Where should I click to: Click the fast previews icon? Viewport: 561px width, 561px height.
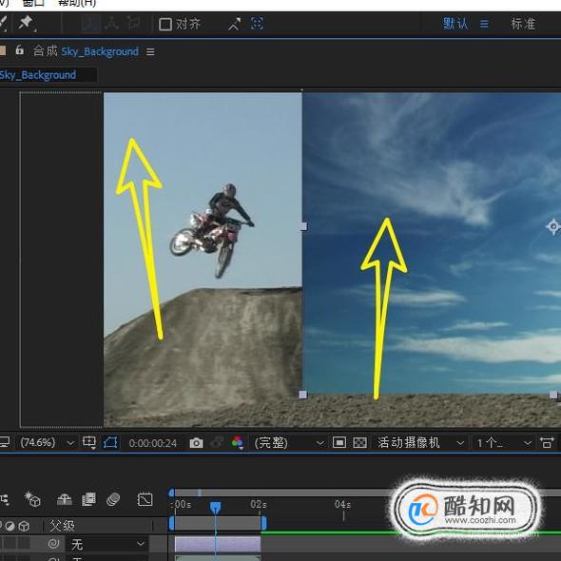(x=547, y=442)
